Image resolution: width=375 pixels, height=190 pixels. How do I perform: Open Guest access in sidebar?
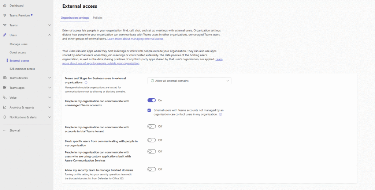pos(18,52)
